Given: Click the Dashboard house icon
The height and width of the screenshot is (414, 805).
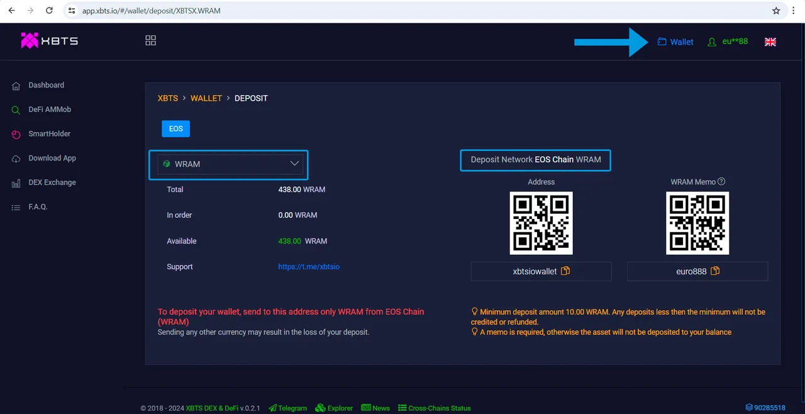Looking at the screenshot, I should point(16,86).
